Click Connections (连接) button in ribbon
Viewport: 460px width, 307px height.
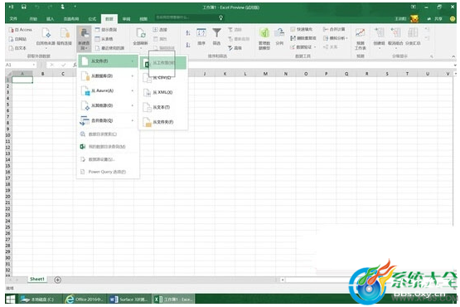[160, 30]
